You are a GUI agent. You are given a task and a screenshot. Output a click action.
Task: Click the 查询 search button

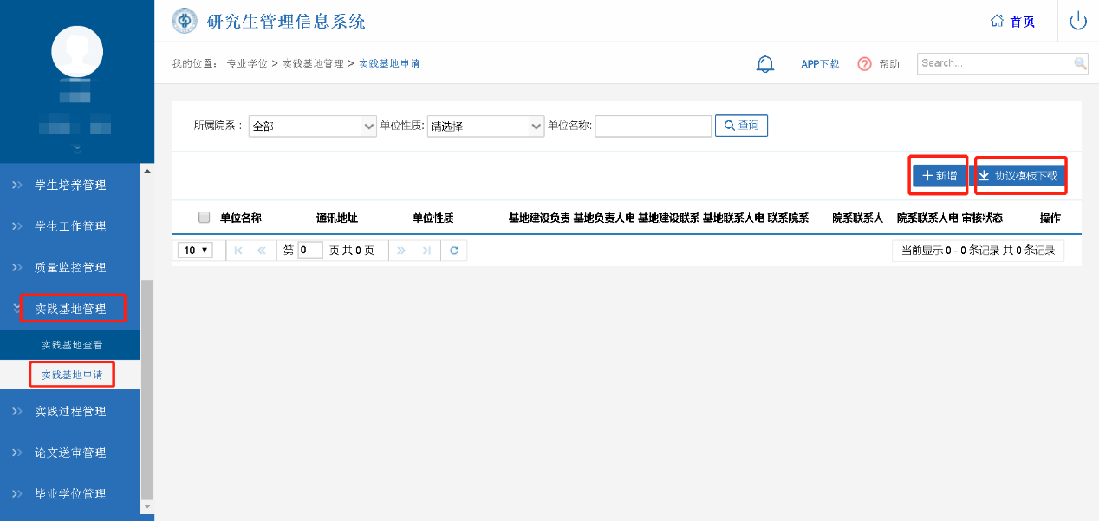click(x=741, y=126)
